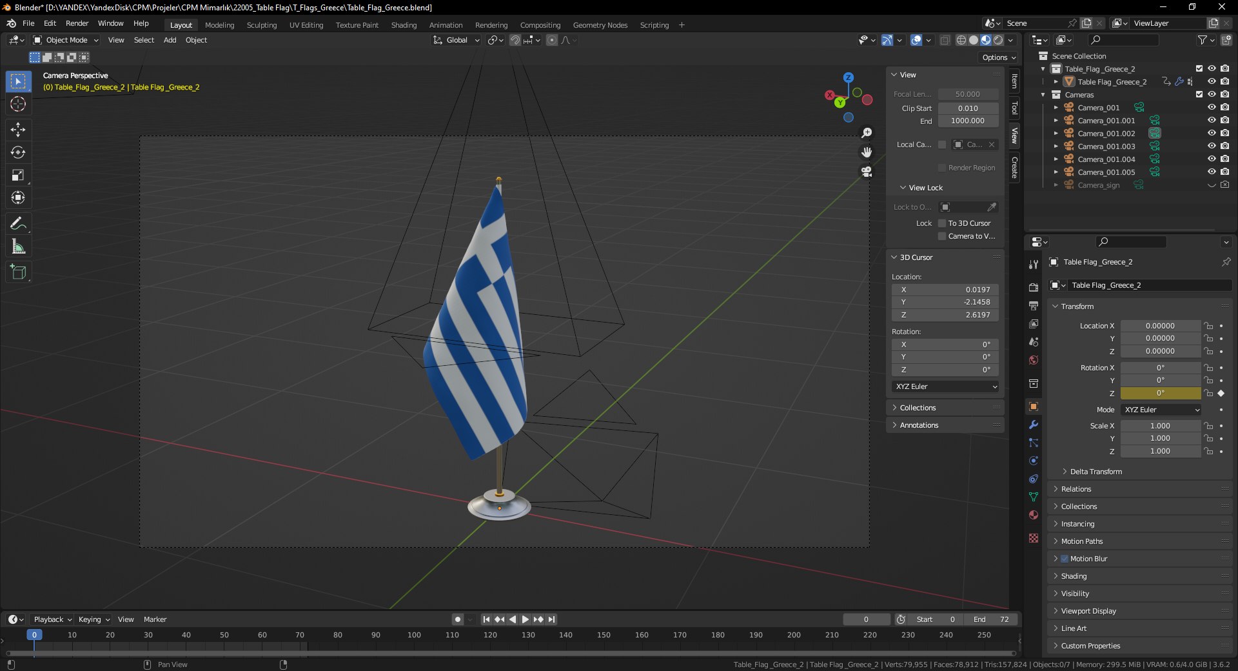This screenshot has height=671, width=1238.
Task: Select the Annotate tool
Action: coord(18,224)
